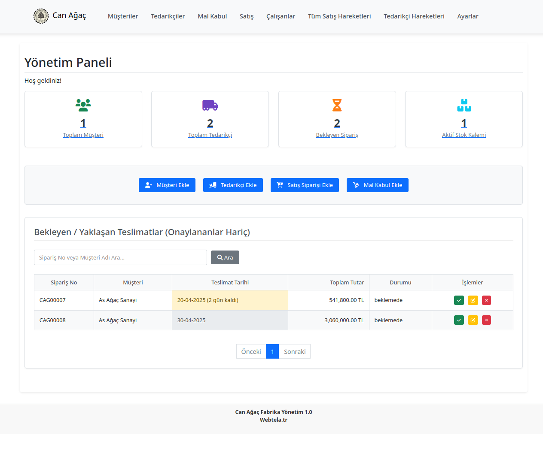The image size is (543, 456).
Task: Click the Durumu column header
Action: coord(400,282)
